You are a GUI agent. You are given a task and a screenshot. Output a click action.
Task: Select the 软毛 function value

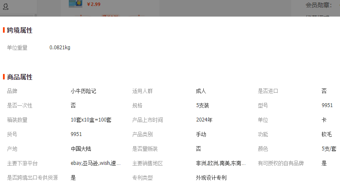tap(327, 134)
